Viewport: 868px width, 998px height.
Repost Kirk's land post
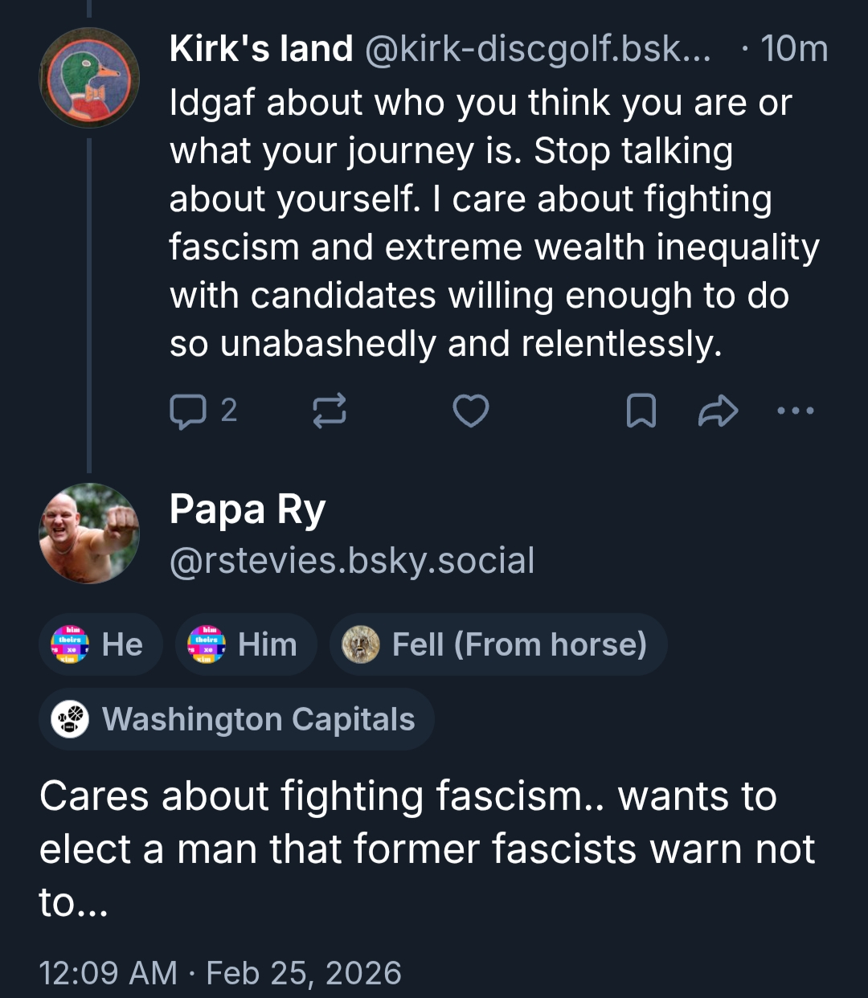pos(329,411)
